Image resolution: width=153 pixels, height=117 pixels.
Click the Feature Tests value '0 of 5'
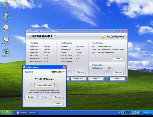coord(46,58)
